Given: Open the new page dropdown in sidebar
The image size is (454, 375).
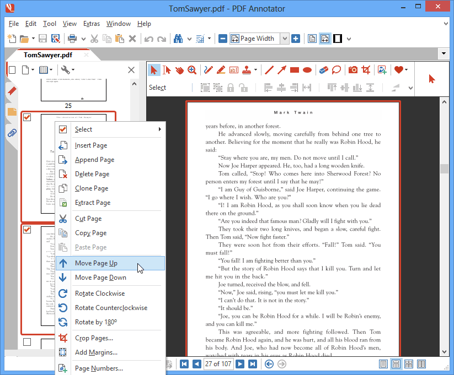Looking at the screenshot, I should click(28, 70).
